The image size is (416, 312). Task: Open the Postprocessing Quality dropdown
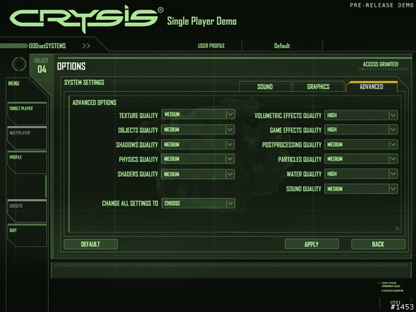361,144
